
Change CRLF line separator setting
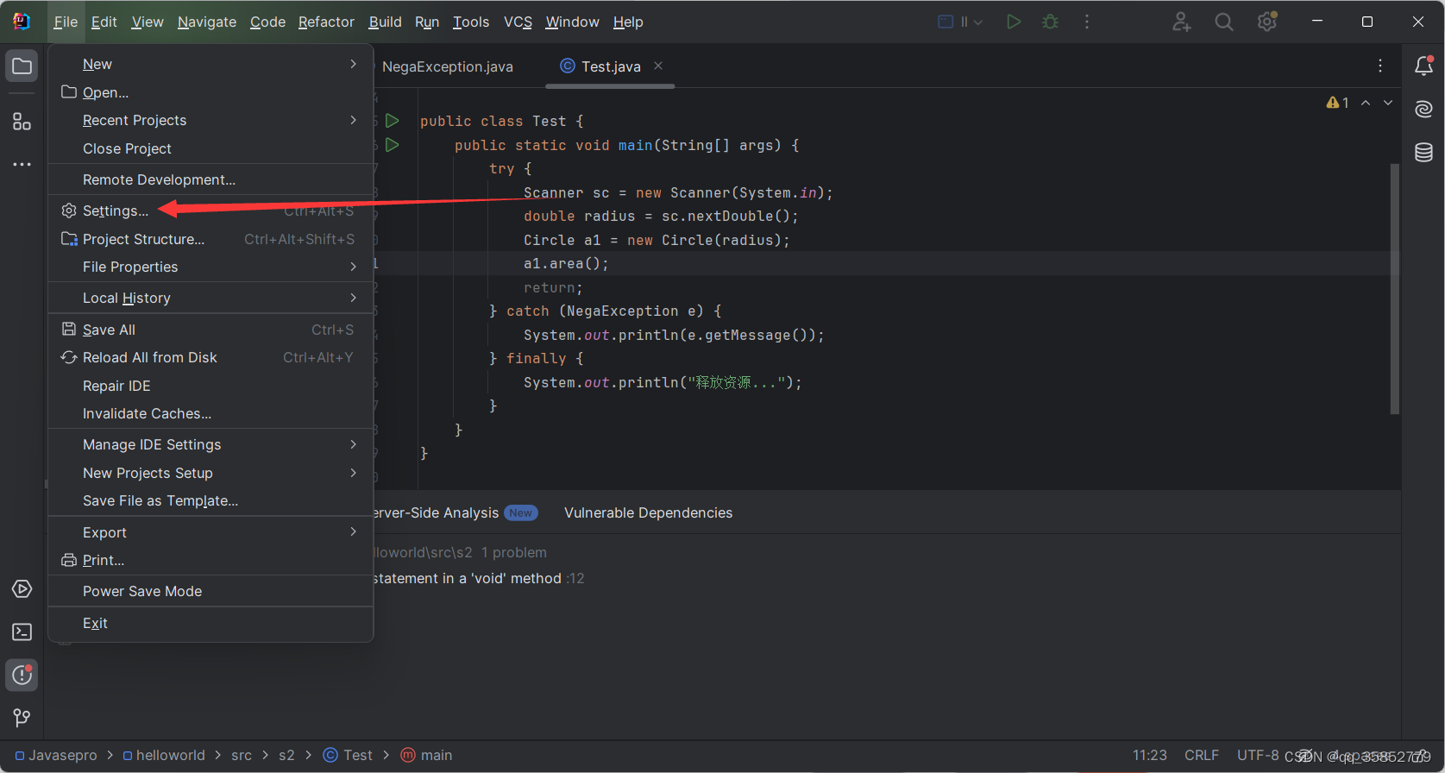[1202, 755]
